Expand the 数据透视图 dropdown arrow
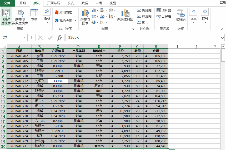Screen dimensions: 226x150 126,23
